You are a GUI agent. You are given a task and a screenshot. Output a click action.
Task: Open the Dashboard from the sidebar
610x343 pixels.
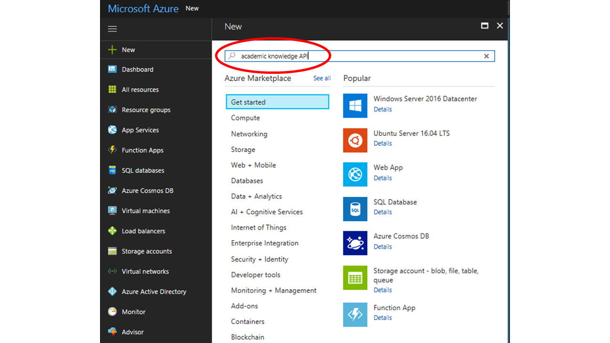pyautogui.click(x=137, y=69)
